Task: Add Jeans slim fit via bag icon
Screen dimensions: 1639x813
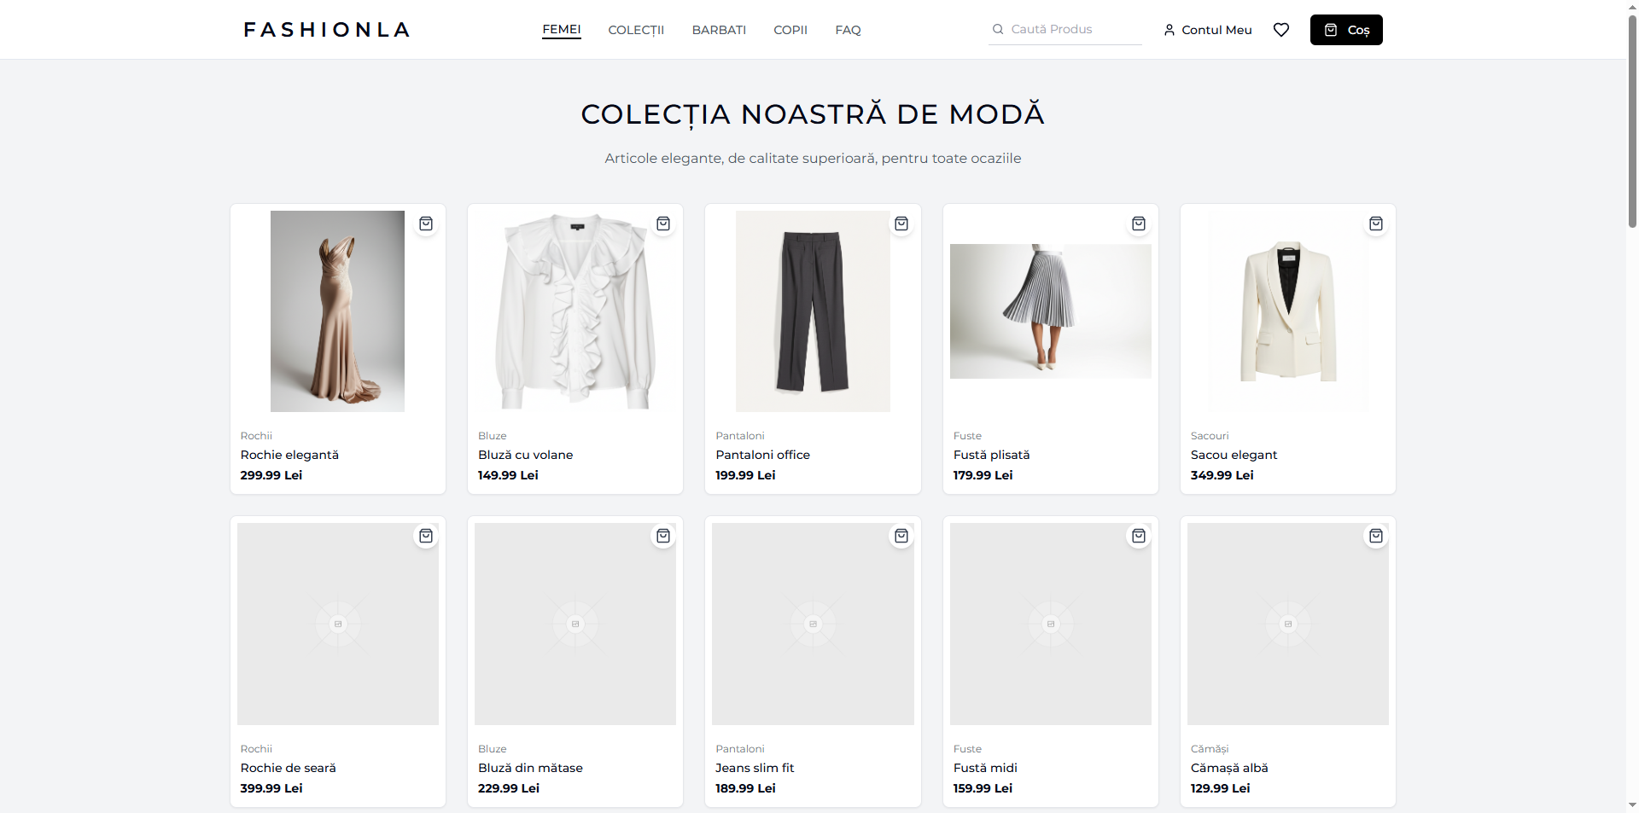Action: pyautogui.click(x=901, y=536)
